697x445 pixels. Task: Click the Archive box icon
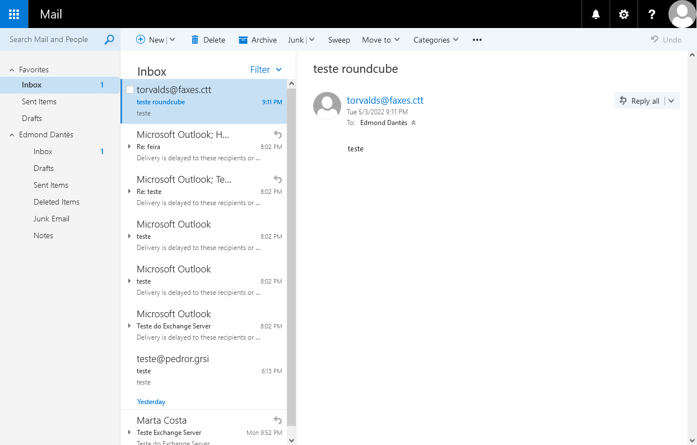click(x=243, y=40)
